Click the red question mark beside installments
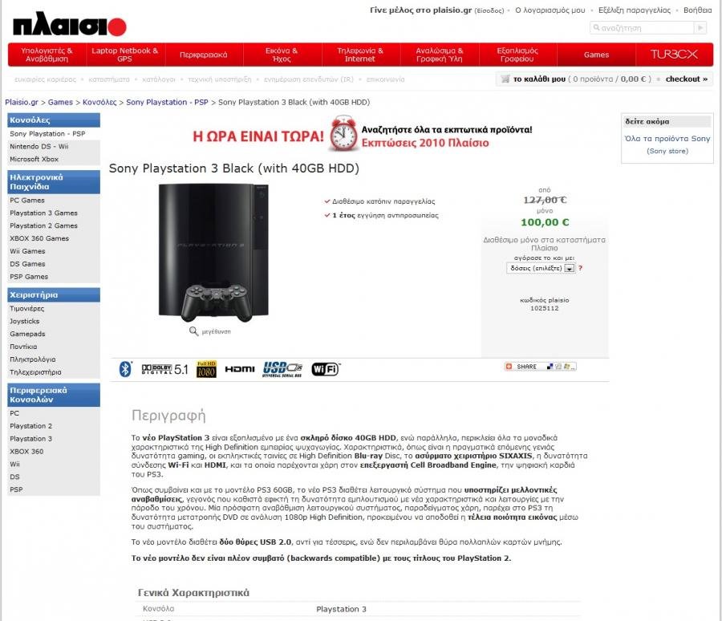This screenshot has height=621, width=722. coord(580,268)
